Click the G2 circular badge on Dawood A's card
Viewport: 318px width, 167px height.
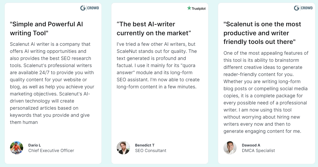pyautogui.click(x=297, y=8)
